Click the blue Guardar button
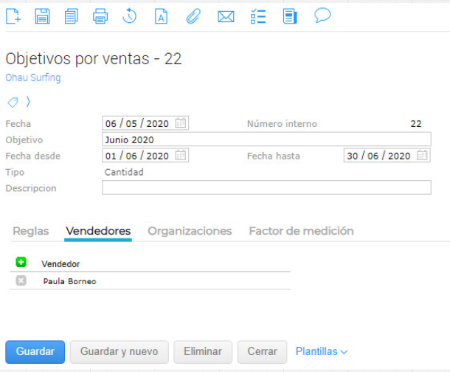Viewport: 450px width, 372px height. (x=35, y=352)
